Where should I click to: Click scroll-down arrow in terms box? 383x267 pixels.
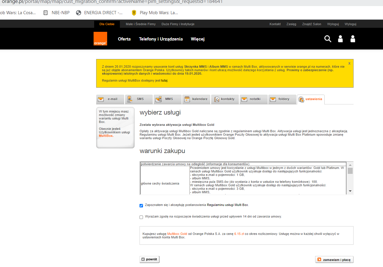(350, 191)
